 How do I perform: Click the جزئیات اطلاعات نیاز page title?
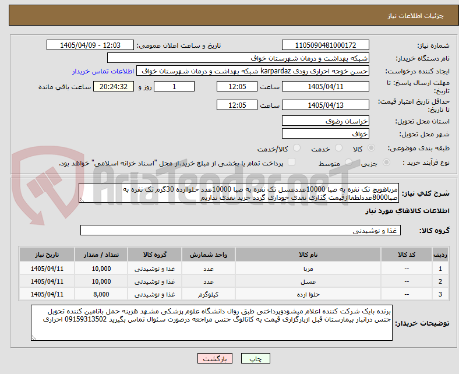click(x=416, y=16)
